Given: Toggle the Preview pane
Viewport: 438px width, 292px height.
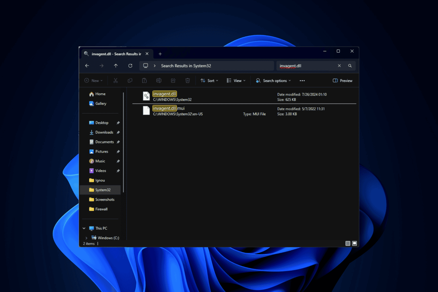Looking at the screenshot, I should pos(342,81).
